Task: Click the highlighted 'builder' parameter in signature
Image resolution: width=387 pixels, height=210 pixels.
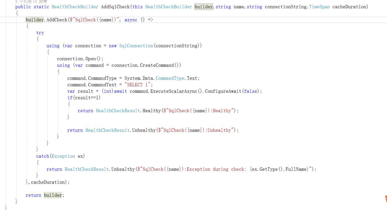Action: coord(204,7)
